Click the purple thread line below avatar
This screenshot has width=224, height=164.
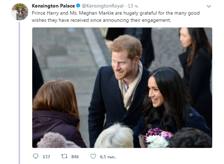(20, 89)
